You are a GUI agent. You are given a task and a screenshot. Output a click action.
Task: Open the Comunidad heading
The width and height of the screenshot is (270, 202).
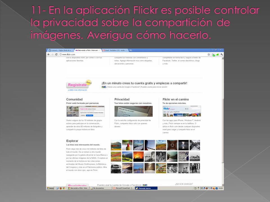pos(74,99)
